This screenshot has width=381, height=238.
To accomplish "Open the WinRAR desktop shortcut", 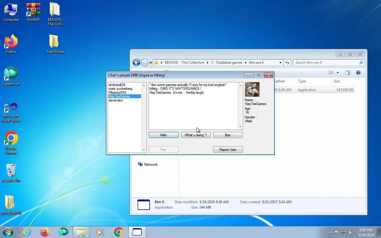I will (33, 12).
